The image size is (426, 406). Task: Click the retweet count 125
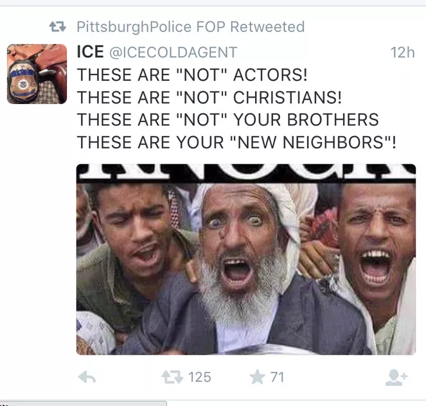[200, 377]
